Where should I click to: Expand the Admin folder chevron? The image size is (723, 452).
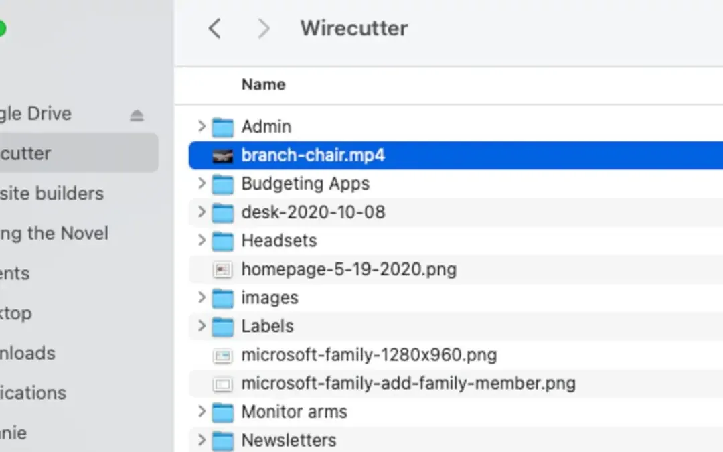pyautogui.click(x=201, y=127)
